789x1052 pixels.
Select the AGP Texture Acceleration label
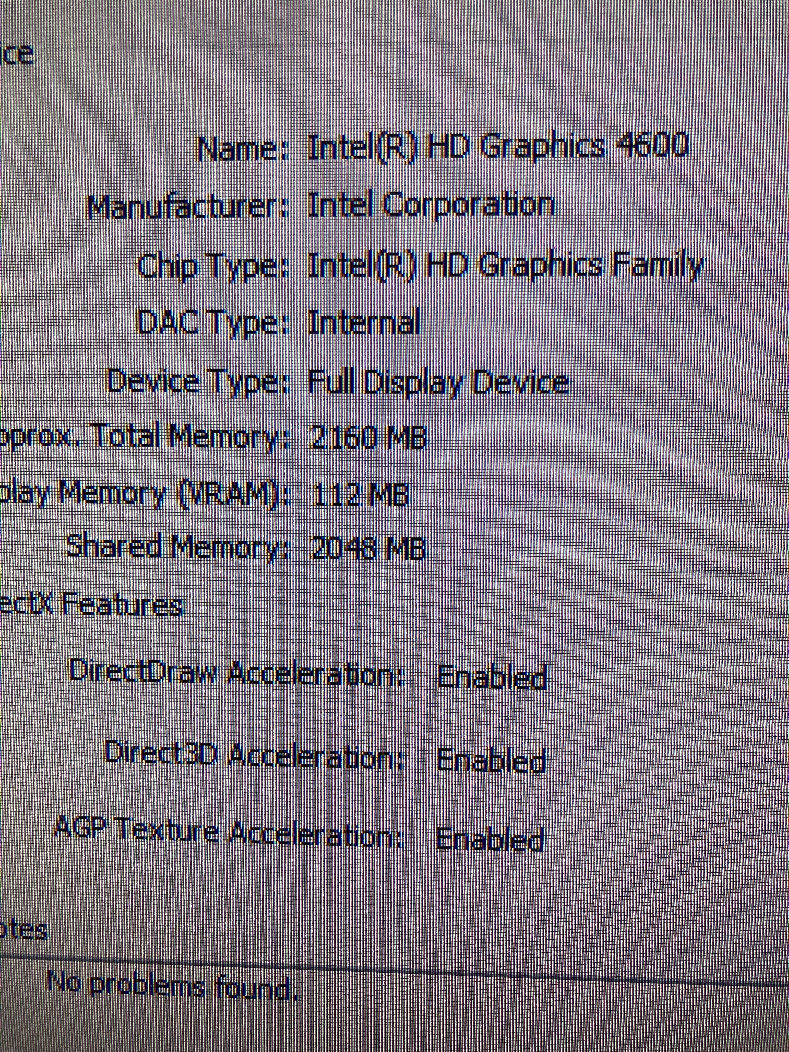pyautogui.click(x=229, y=838)
